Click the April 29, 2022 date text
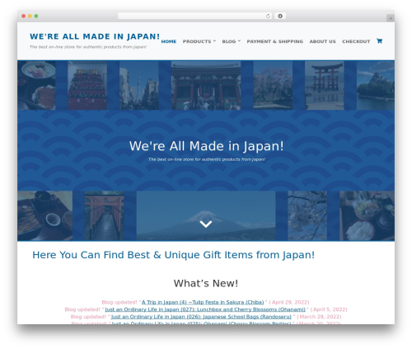Image resolution: width=412 pixels, height=349 pixels. click(291, 302)
